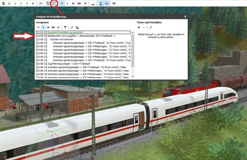Toggle sound with the speaker icon
Screen dimensions: 247x160
[114, 3]
